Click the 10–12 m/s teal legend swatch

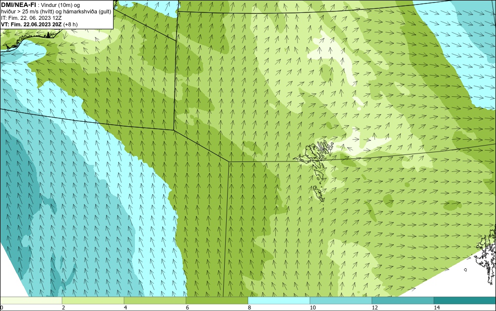click(x=341, y=301)
